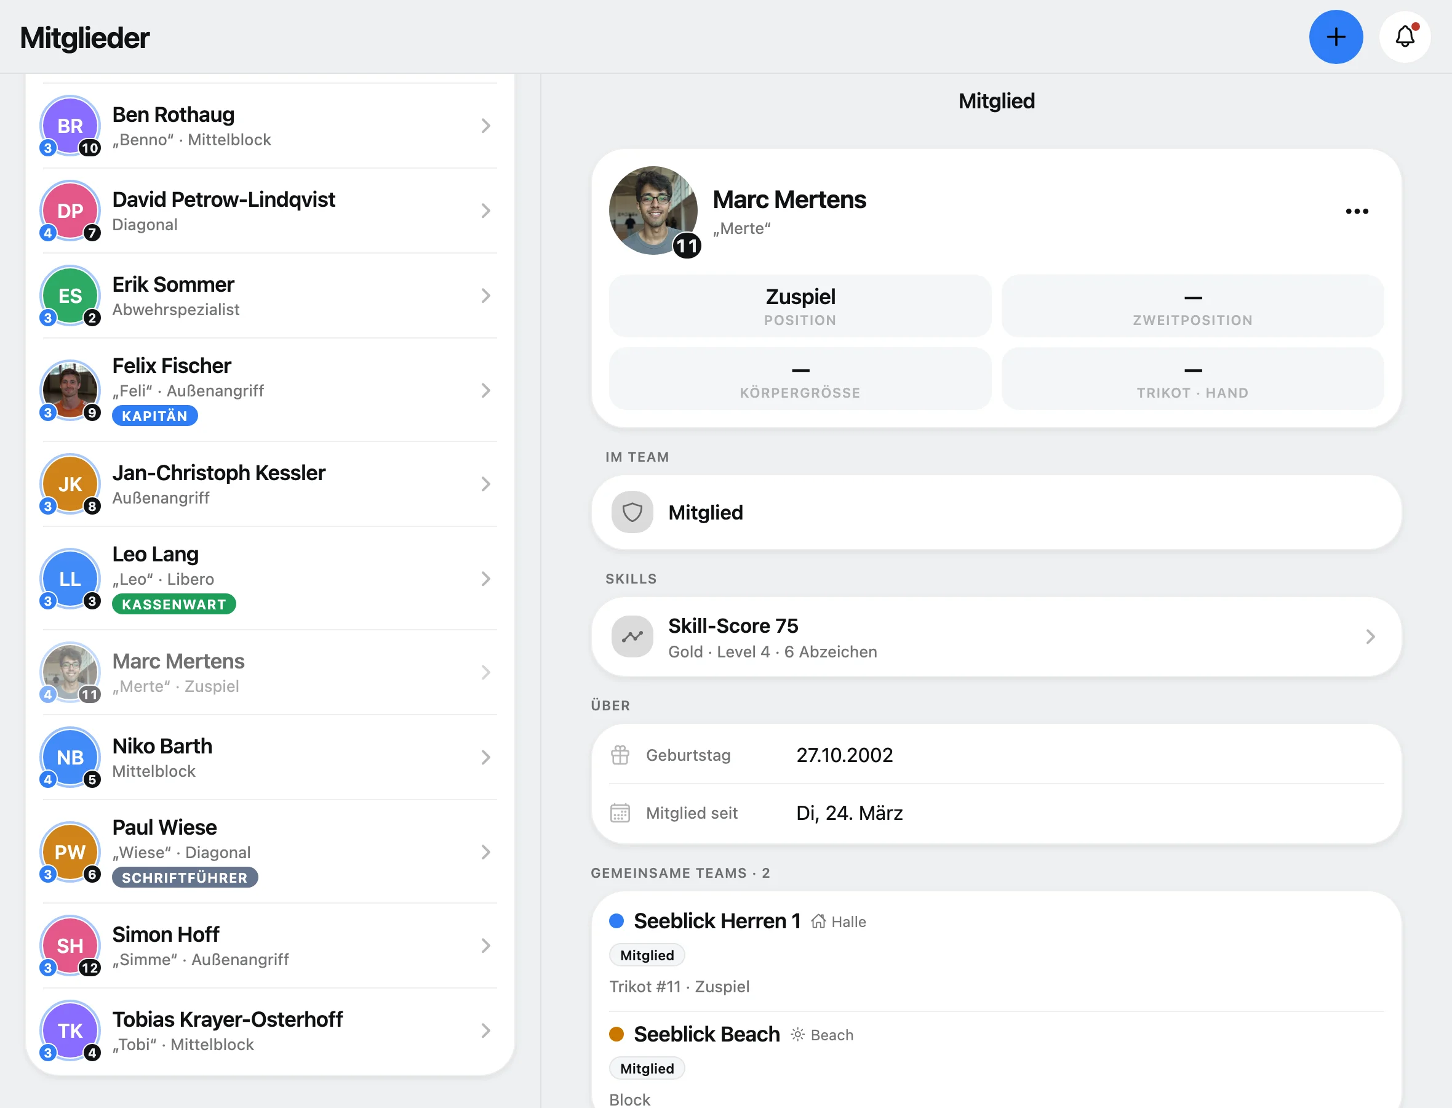Click the Trikot · Hand tile
1452x1108 pixels.
1192,379
